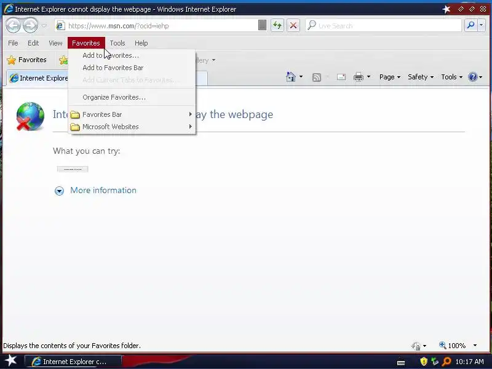
Task: Click the green Refresh arrows button
Action: pos(277,25)
